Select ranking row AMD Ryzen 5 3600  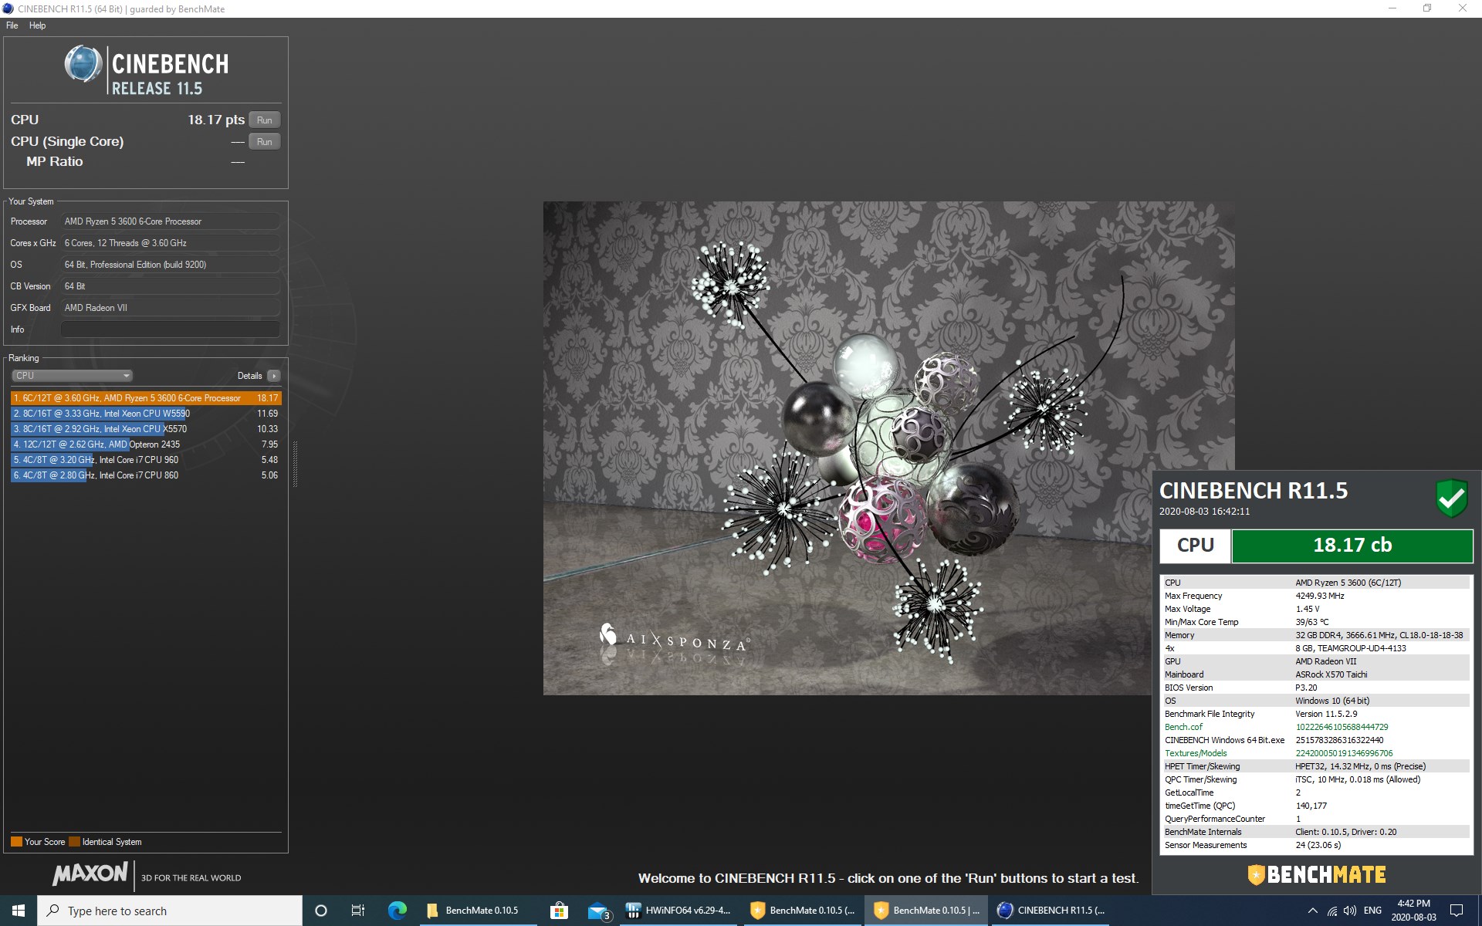146,398
